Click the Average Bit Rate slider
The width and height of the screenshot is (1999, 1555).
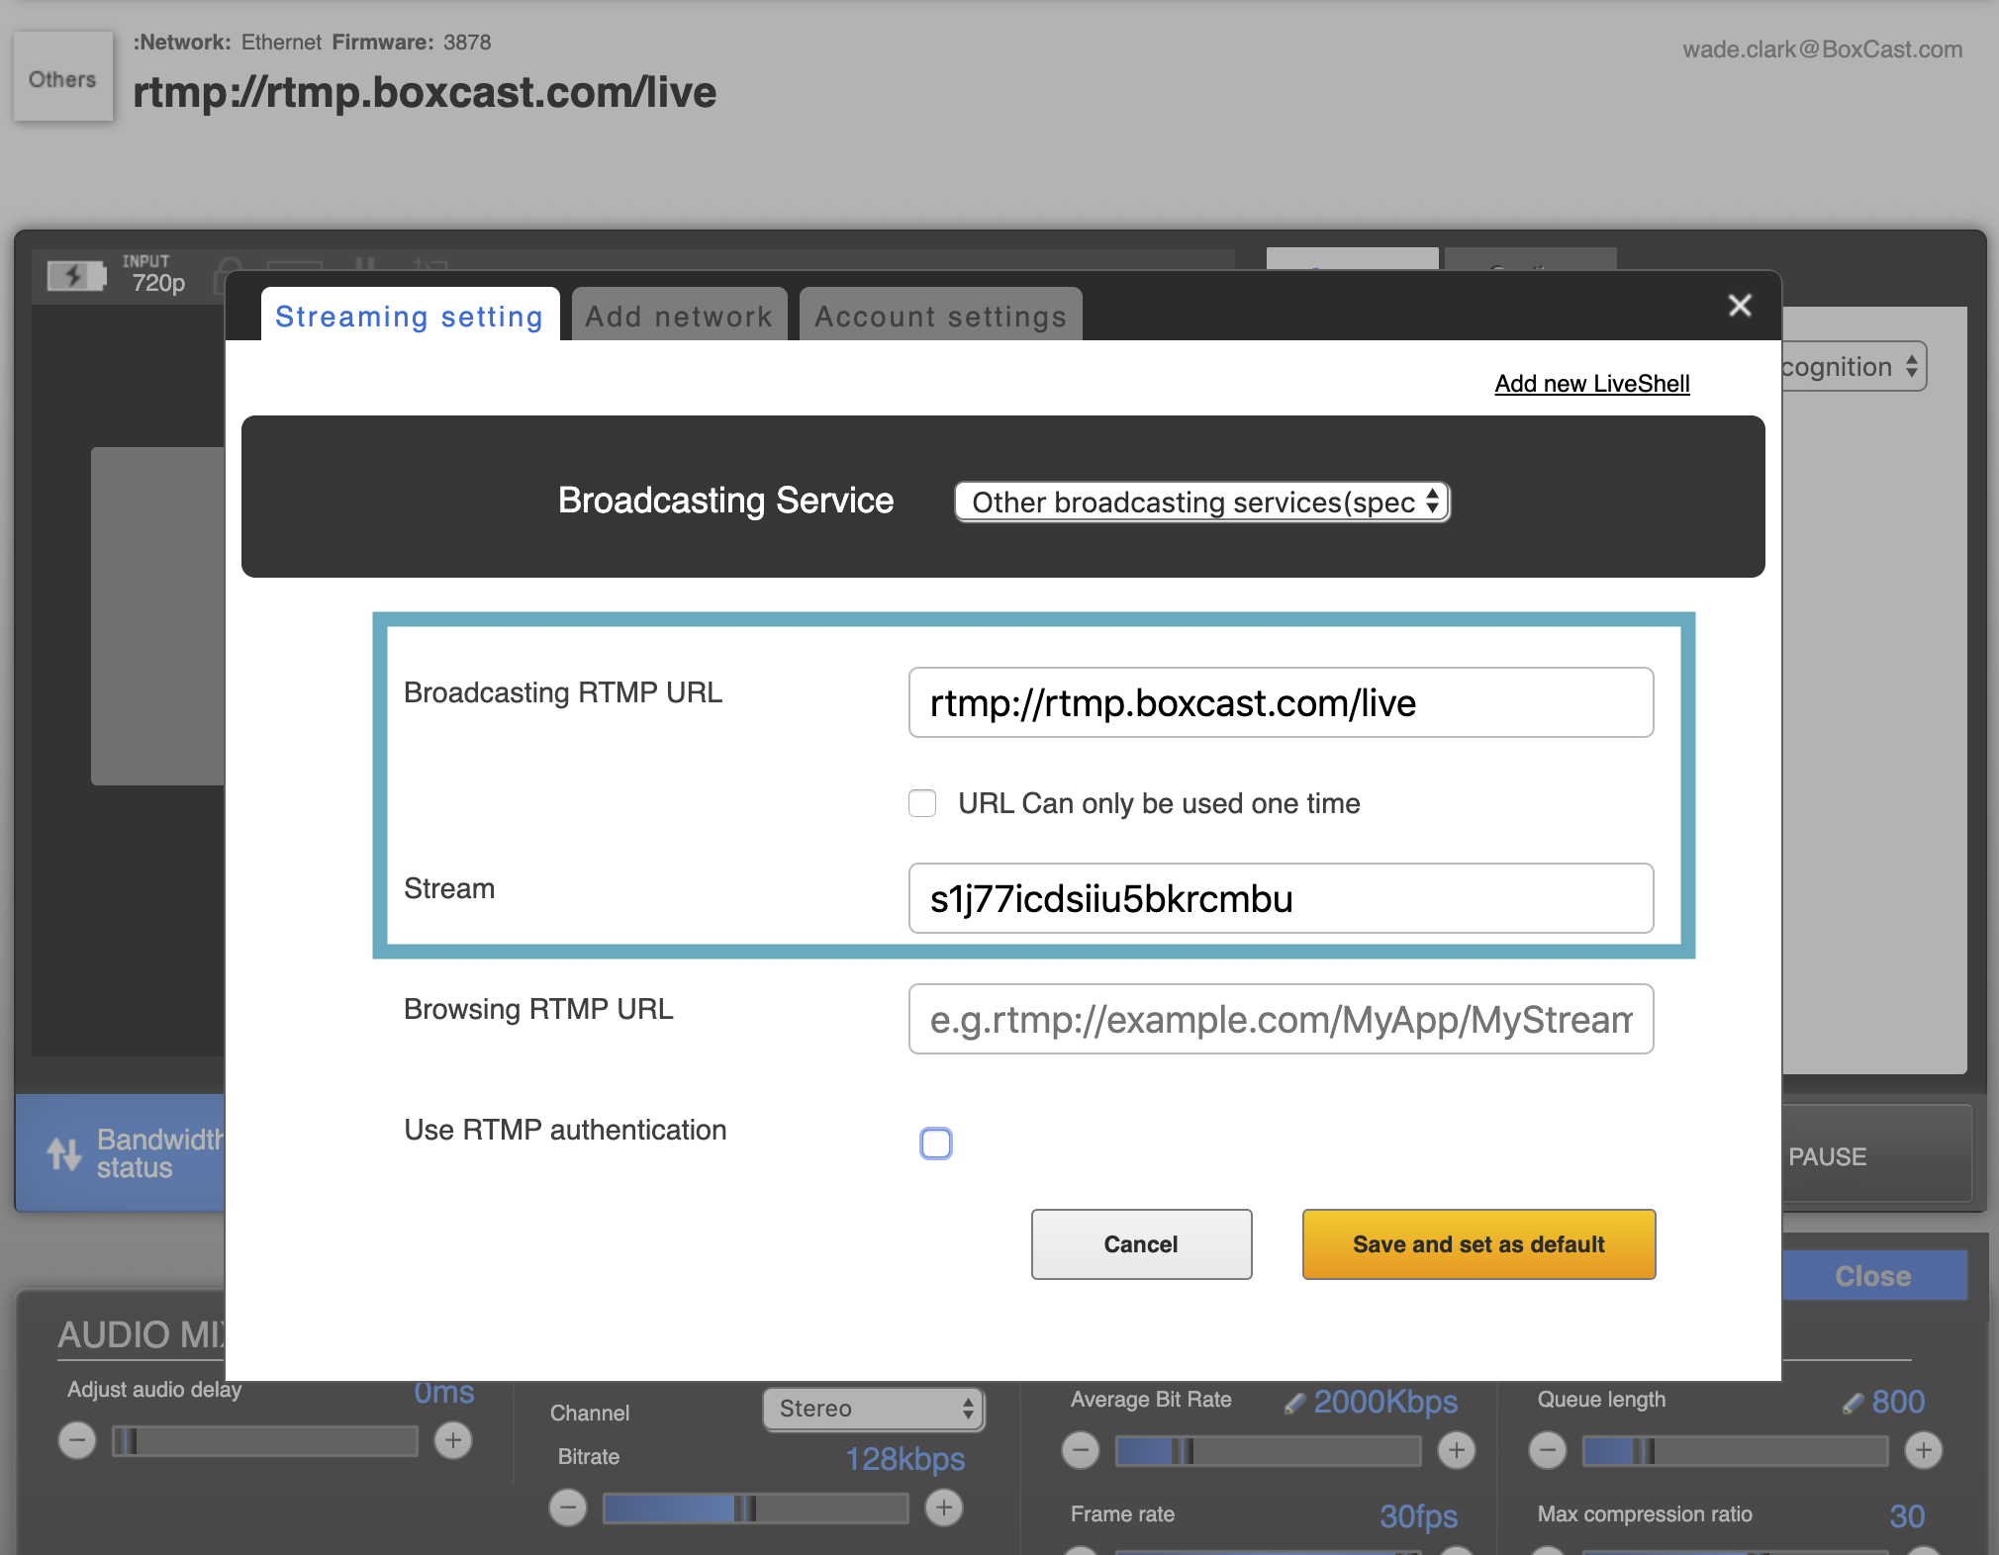(1268, 1451)
